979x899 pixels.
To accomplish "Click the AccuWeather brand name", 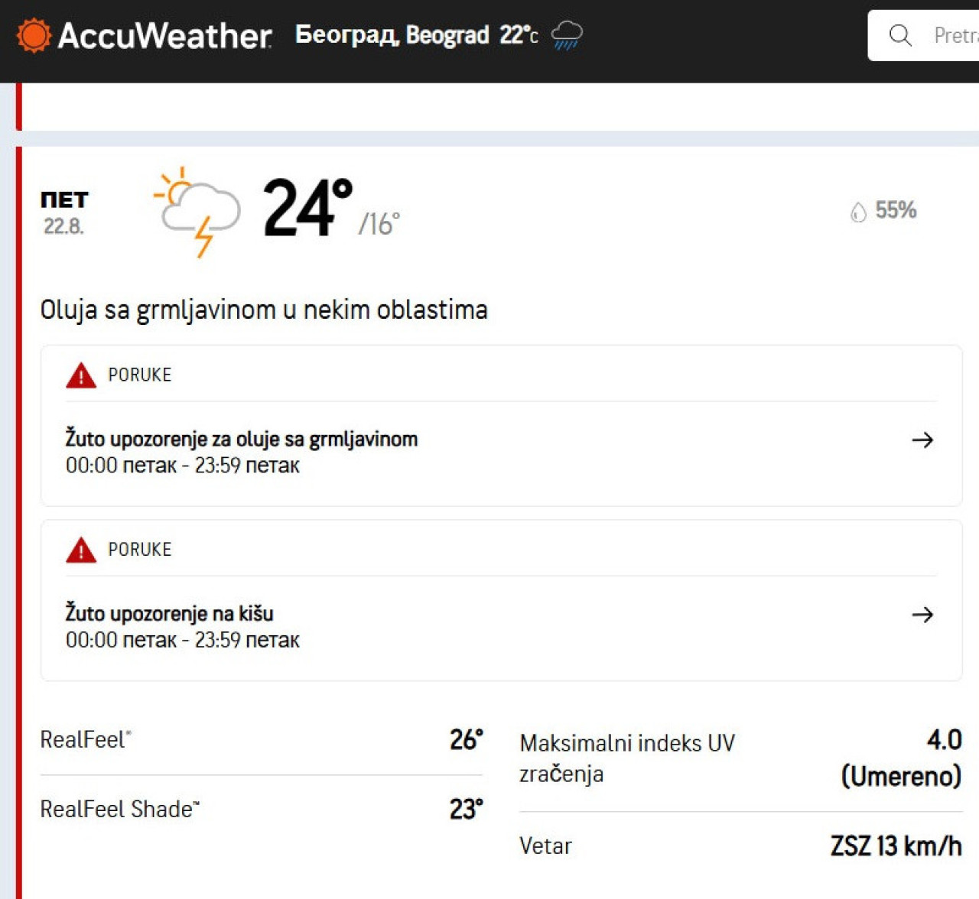I will tap(164, 35).
